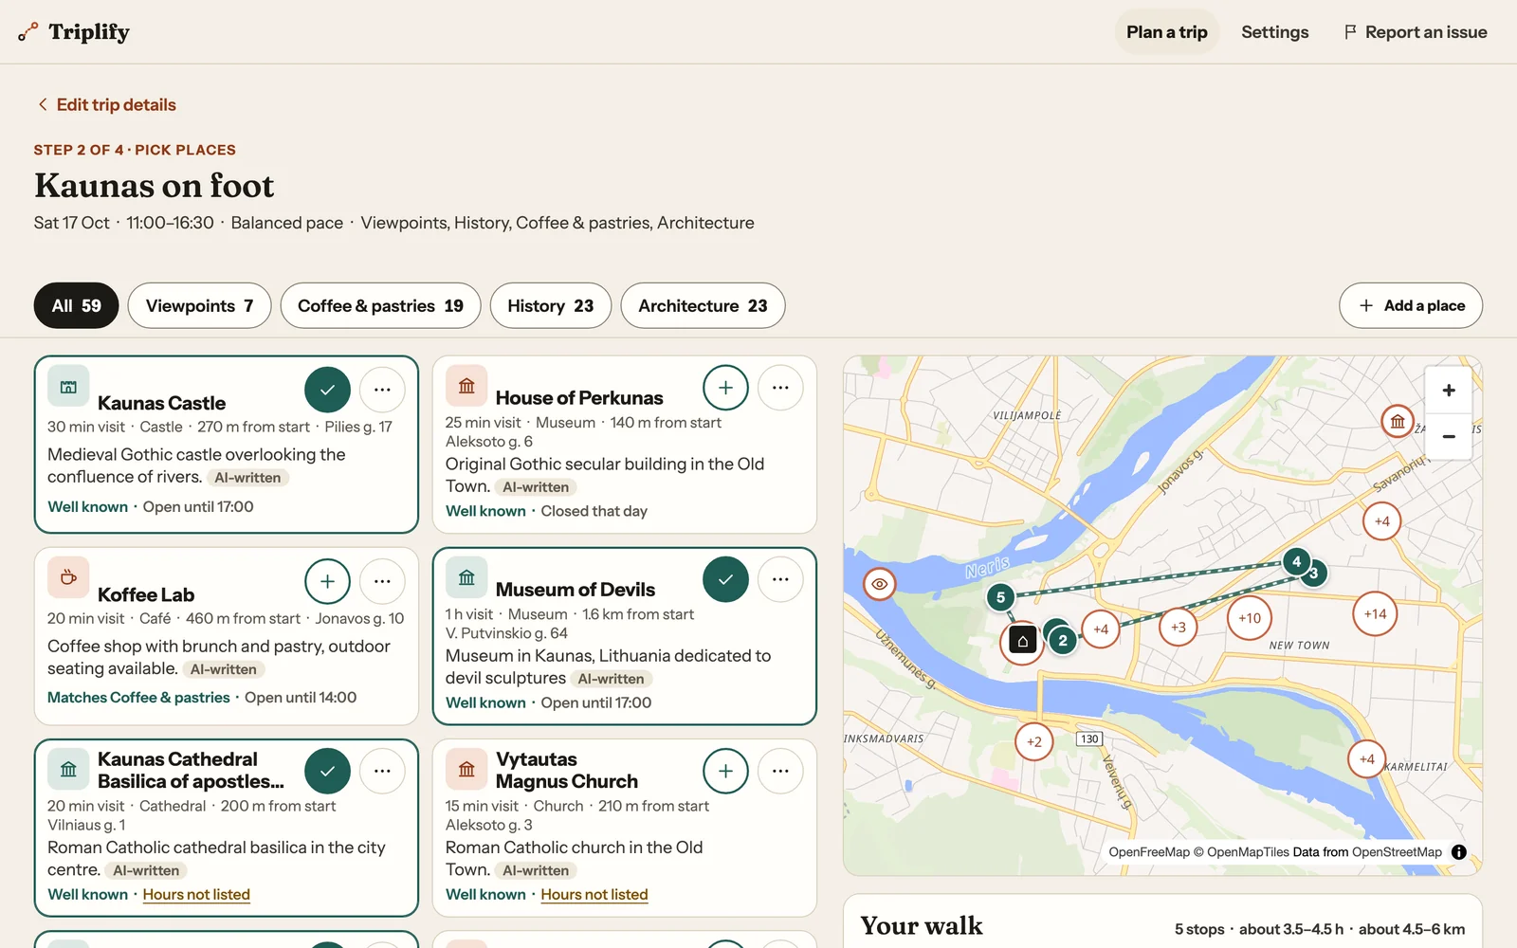
Task: Click AI-written badge on Koffee Lab
Action: [x=224, y=669]
